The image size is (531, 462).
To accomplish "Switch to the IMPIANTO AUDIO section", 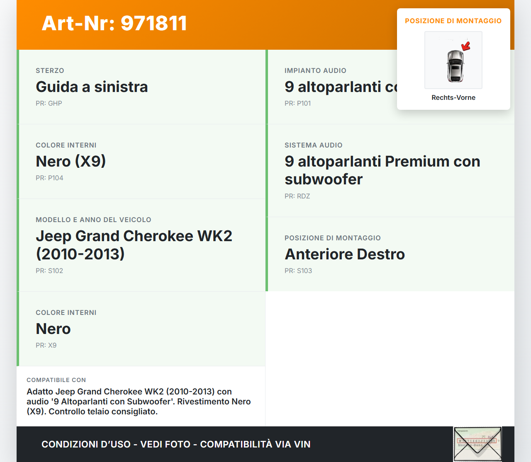I will click(x=315, y=70).
